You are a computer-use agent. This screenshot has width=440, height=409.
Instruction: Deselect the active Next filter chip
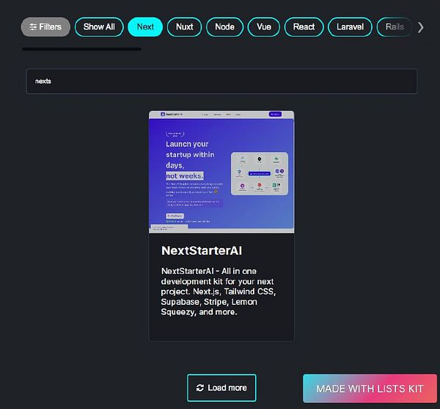coord(145,27)
